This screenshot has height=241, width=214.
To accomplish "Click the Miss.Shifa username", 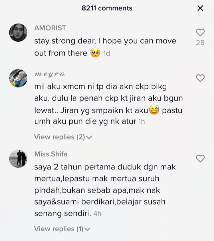I will click(51, 154).
